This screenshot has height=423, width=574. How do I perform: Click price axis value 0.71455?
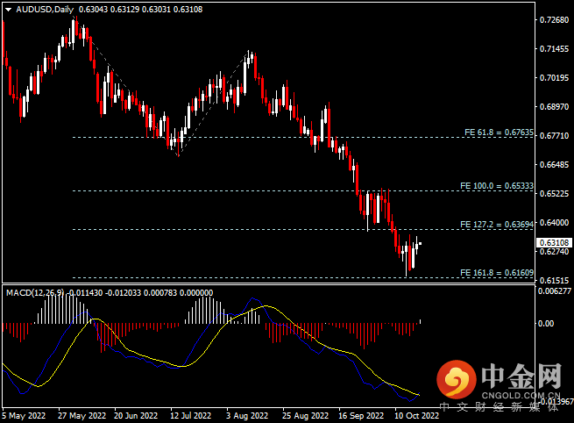click(555, 49)
